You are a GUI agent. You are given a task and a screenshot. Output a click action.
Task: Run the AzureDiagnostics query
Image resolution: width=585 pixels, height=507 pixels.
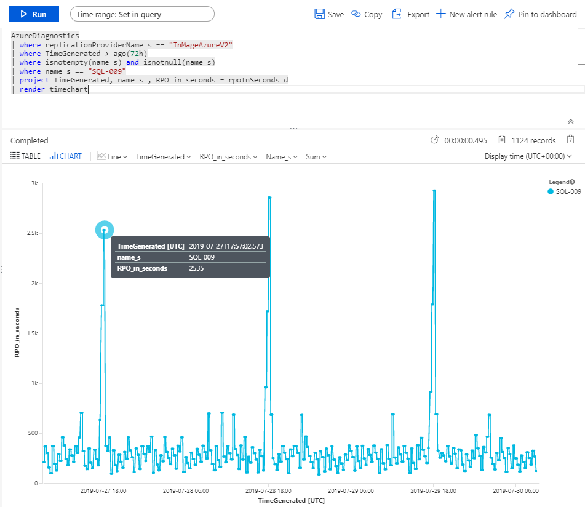click(x=34, y=14)
